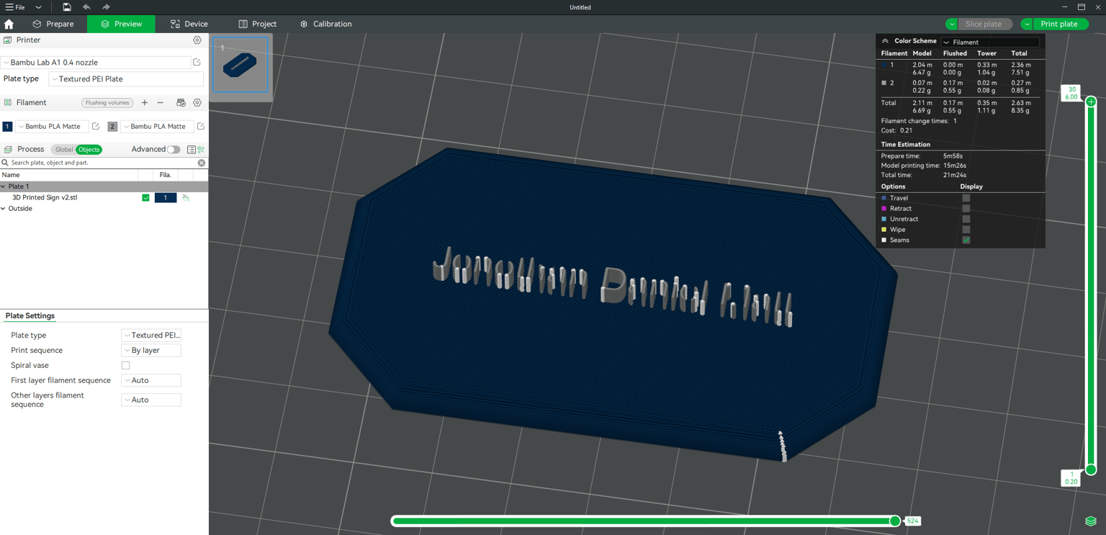Viewport: 1106px width, 535px height.
Task: Click the redo arrow icon
Action: click(x=106, y=7)
